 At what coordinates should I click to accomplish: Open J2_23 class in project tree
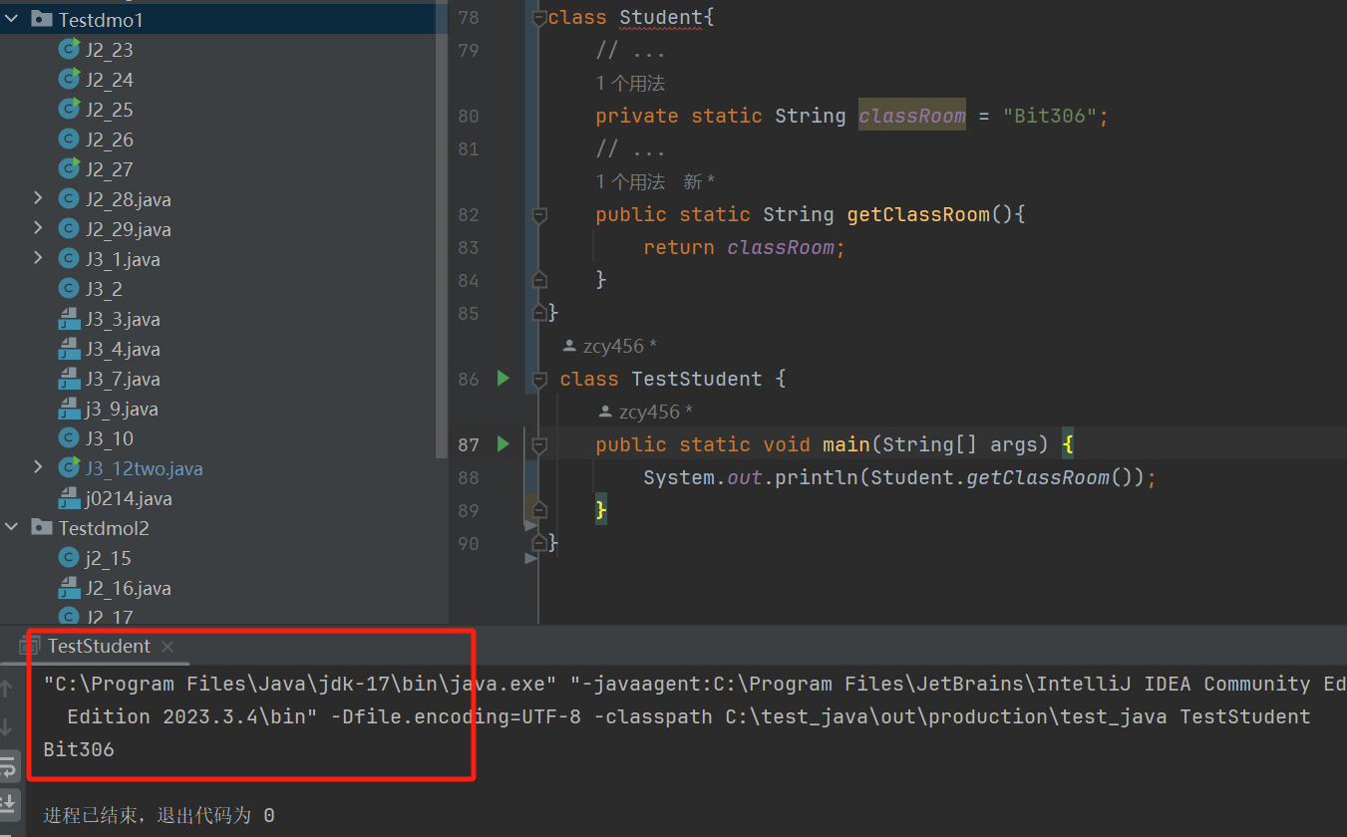[x=109, y=50]
